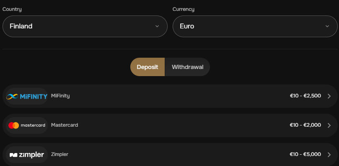The height and width of the screenshot is (166, 339).
Task: Select the Zimpler payment method row
Action: pyautogui.click(x=170, y=155)
